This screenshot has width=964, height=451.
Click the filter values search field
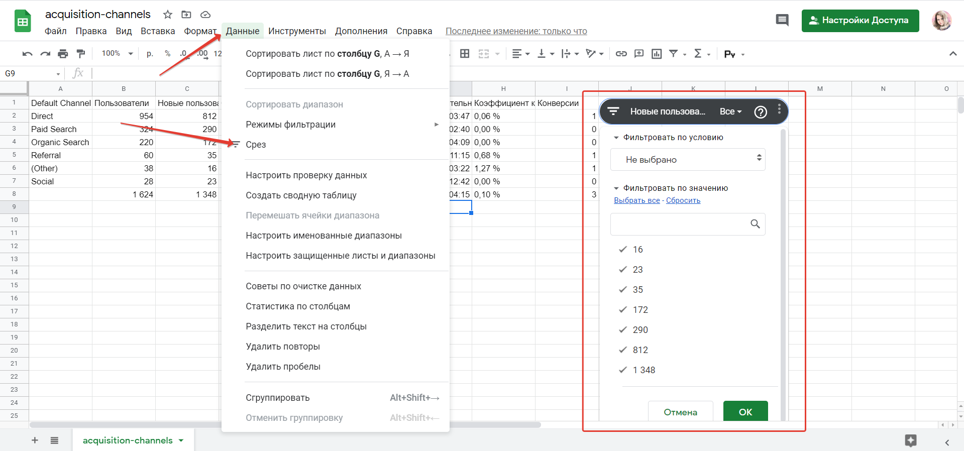pos(679,224)
